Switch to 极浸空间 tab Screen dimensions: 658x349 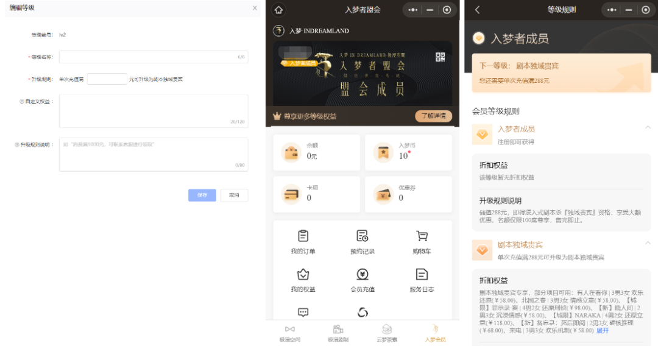tap(289, 334)
